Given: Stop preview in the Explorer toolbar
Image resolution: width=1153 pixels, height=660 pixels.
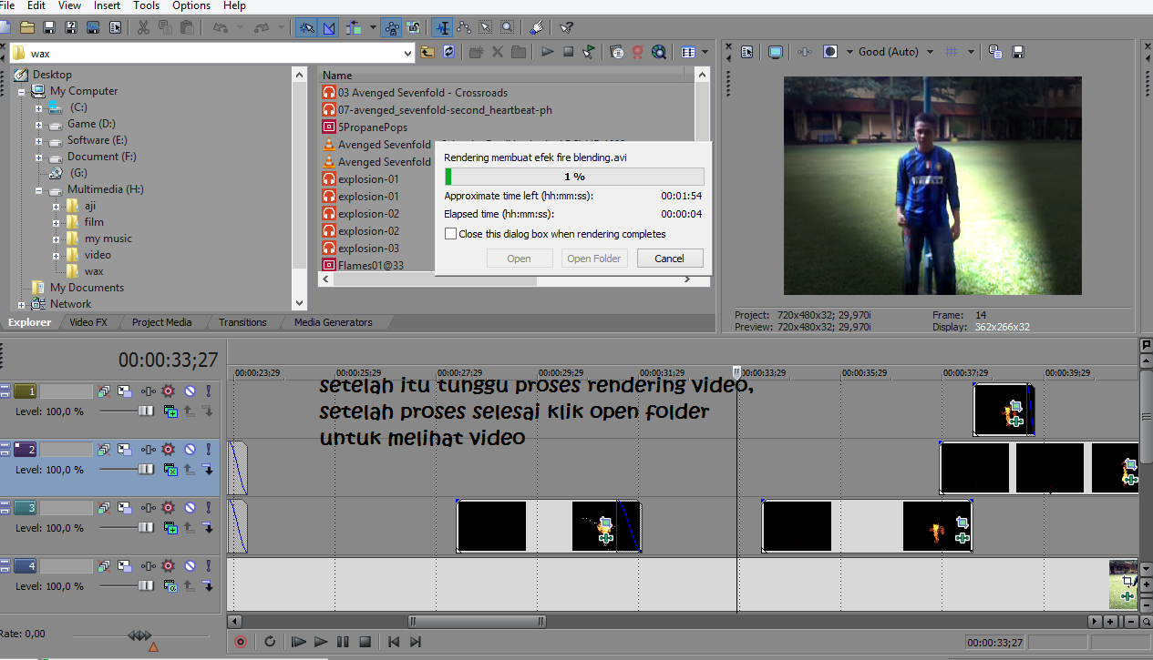Looking at the screenshot, I should 568,52.
